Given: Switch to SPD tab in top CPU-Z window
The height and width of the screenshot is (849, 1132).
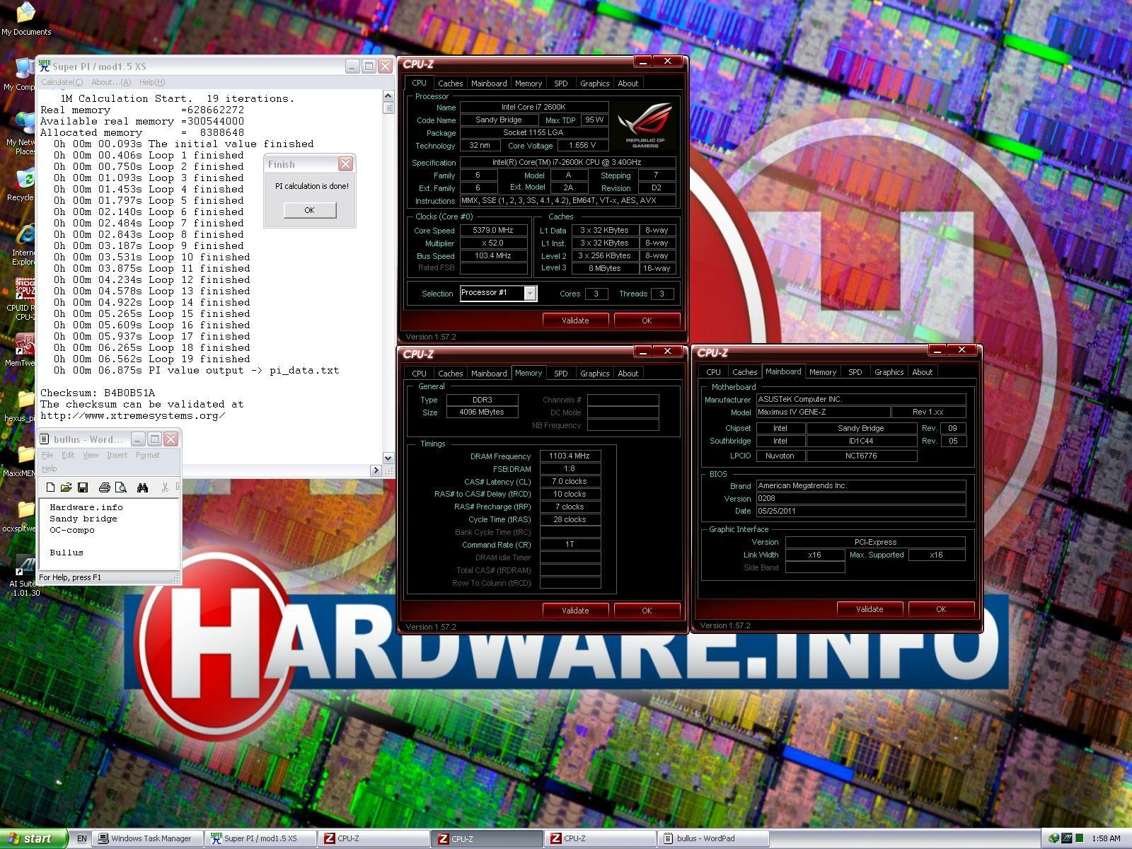Looking at the screenshot, I should pos(561,83).
